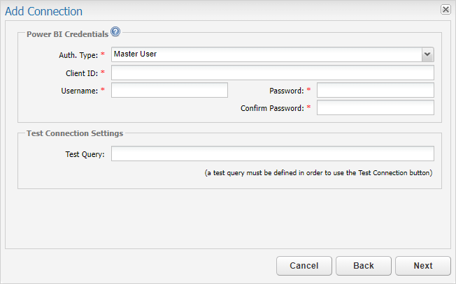The height and width of the screenshot is (284, 456).
Task: Expand the Auth. Type dropdown arrow
Action: click(427, 54)
